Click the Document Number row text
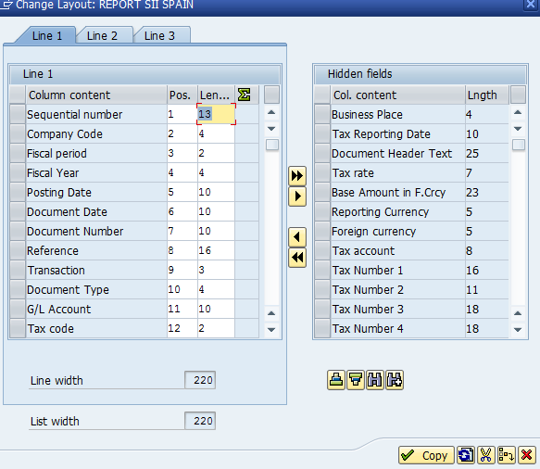The image size is (540, 469). tap(75, 231)
